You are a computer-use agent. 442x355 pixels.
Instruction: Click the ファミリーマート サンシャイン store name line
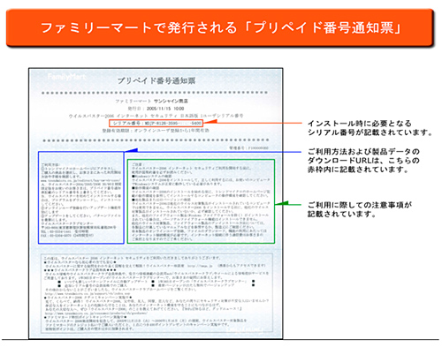(151, 101)
